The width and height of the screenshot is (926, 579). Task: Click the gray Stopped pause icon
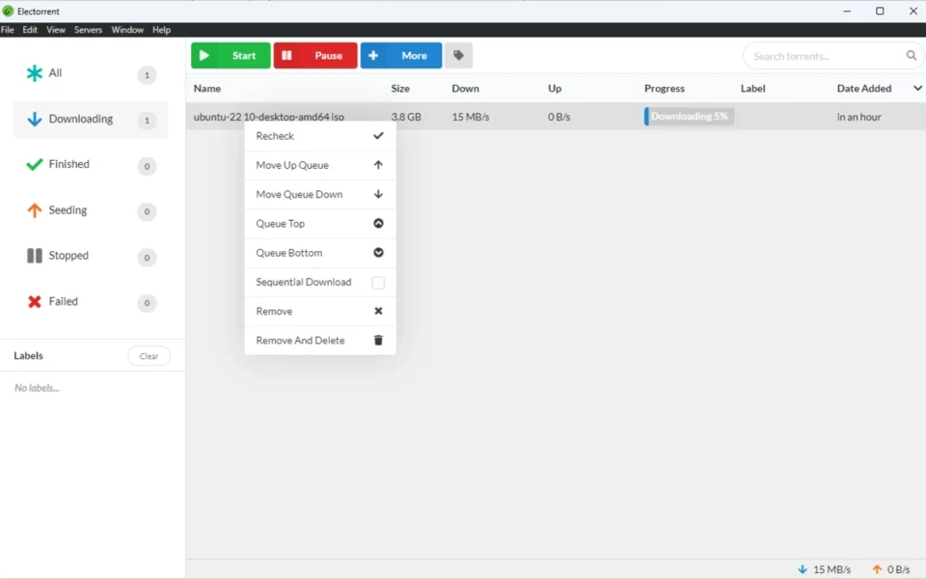point(35,256)
